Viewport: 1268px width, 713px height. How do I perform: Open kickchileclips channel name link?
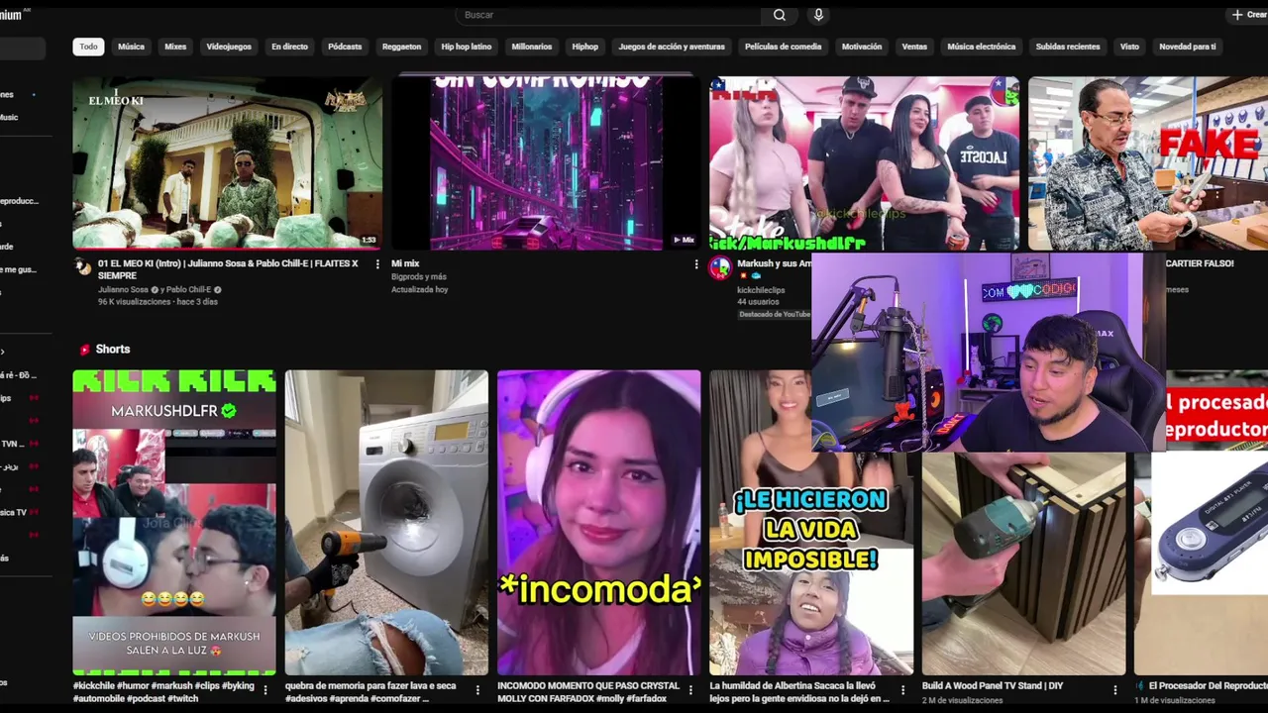coord(761,290)
